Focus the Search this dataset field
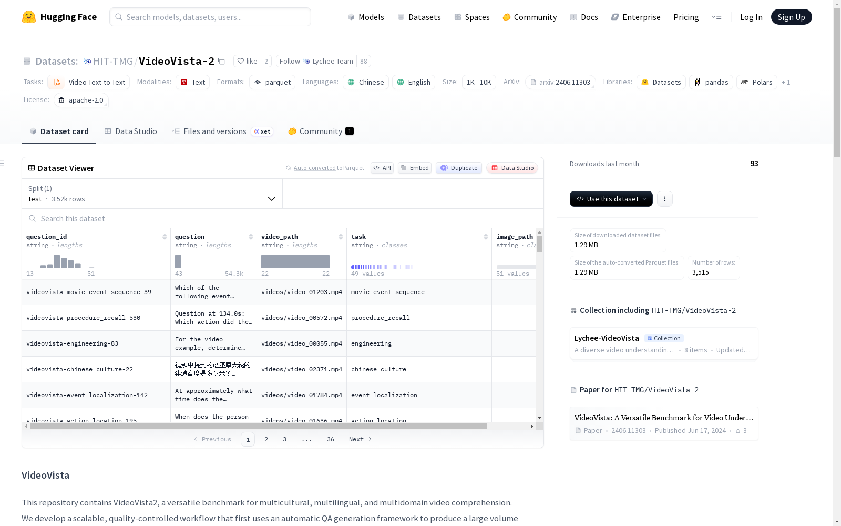This screenshot has height=526, width=841. [283, 218]
